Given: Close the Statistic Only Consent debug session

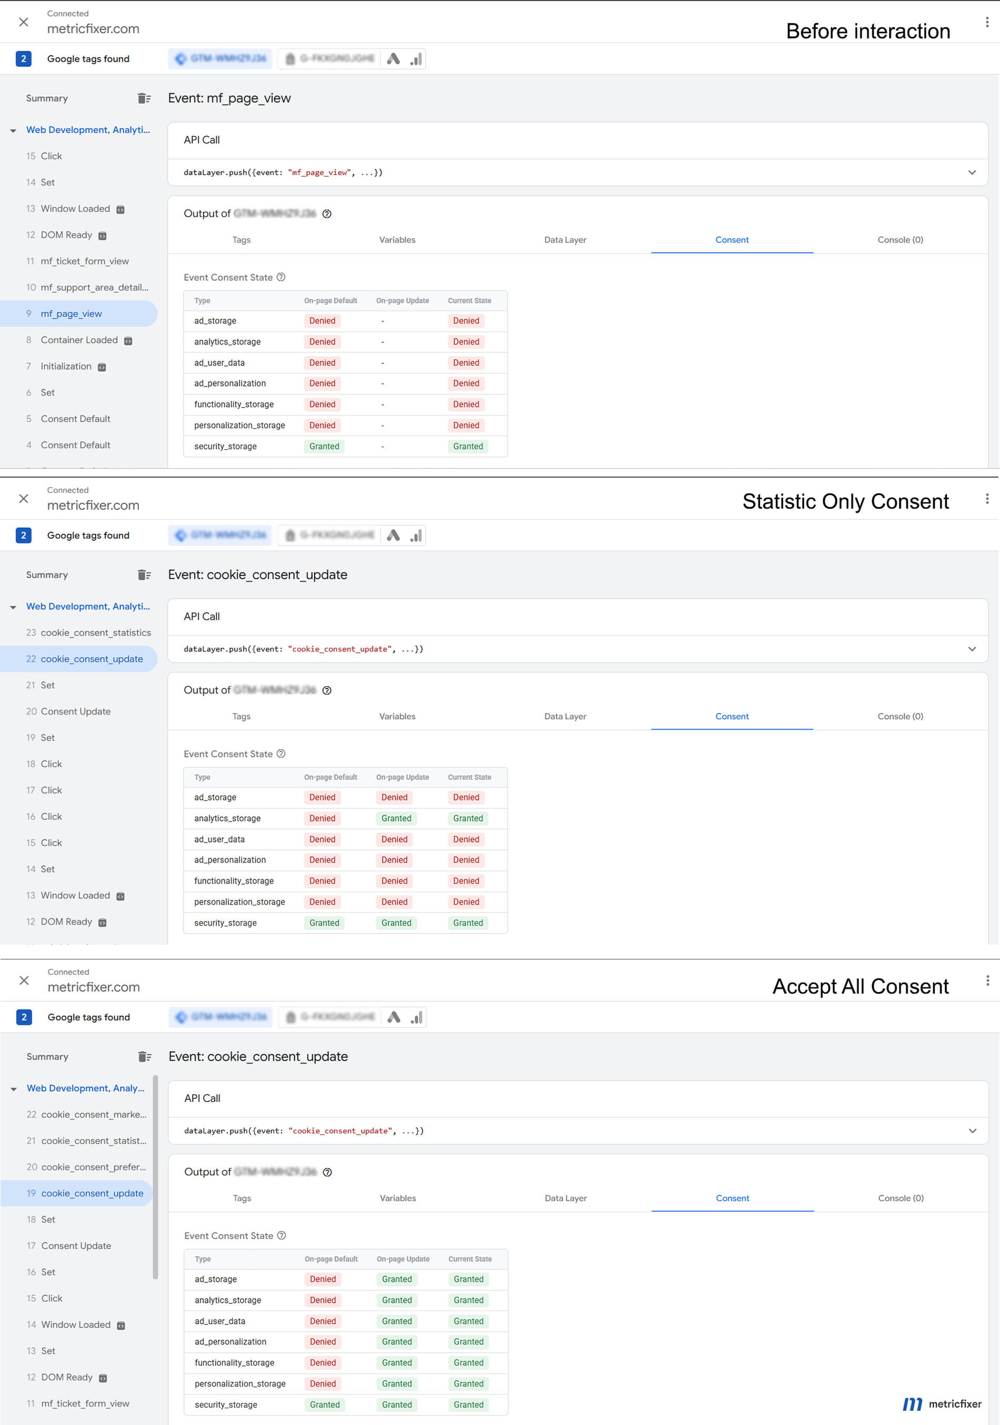Looking at the screenshot, I should point(24,499).
